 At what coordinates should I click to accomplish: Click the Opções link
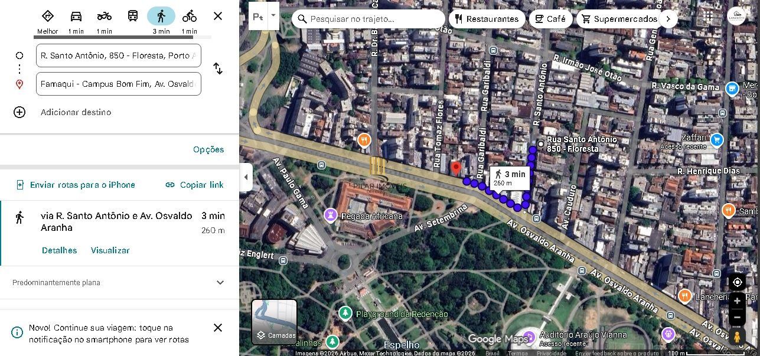click(208, 149)
